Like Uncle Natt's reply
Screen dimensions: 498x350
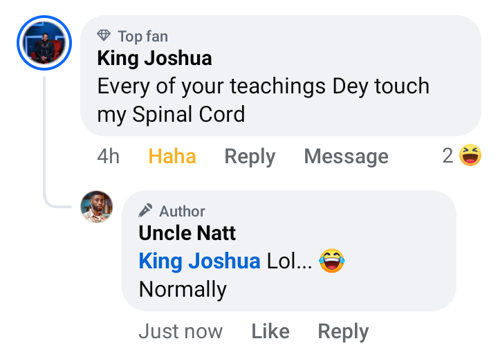(x=270, y=331)
